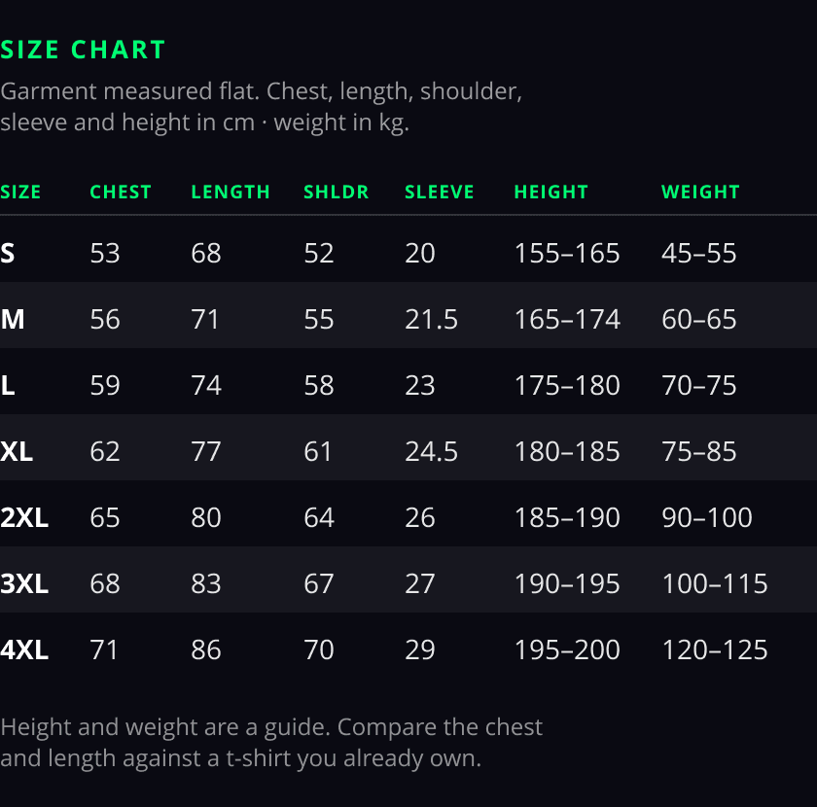Click the 24.5 sleeve measurement
The height and width of the screenshot is (807, 817).
pyautogui.click(x=431, y=451)
